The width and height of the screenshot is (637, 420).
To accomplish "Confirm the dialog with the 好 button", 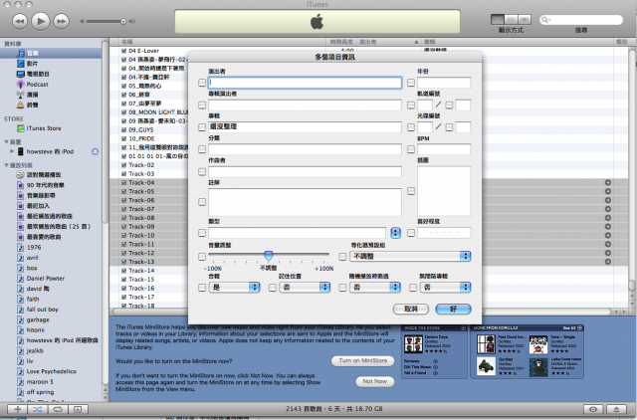I will coord(454,310).
